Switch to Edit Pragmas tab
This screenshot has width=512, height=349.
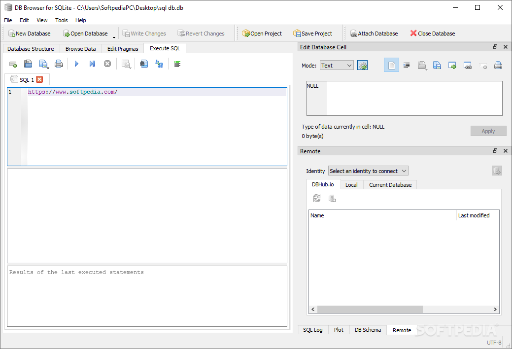[123, 49]
